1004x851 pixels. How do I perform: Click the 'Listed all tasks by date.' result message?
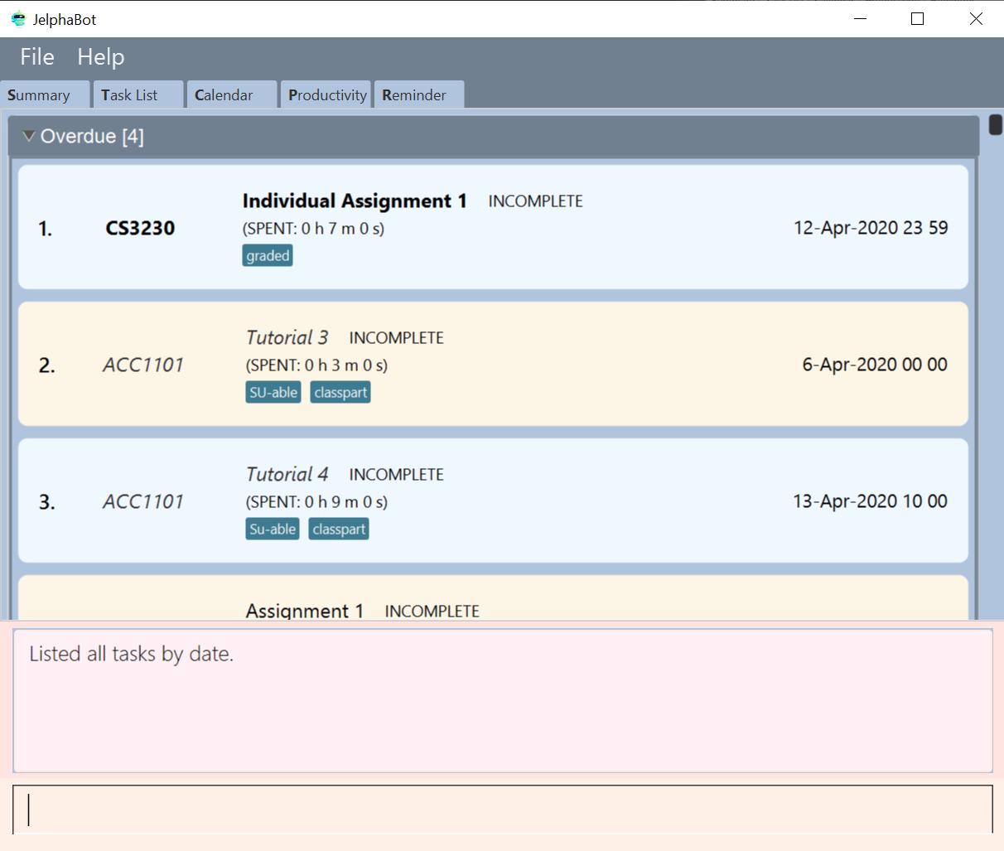[x=131, y=654]
